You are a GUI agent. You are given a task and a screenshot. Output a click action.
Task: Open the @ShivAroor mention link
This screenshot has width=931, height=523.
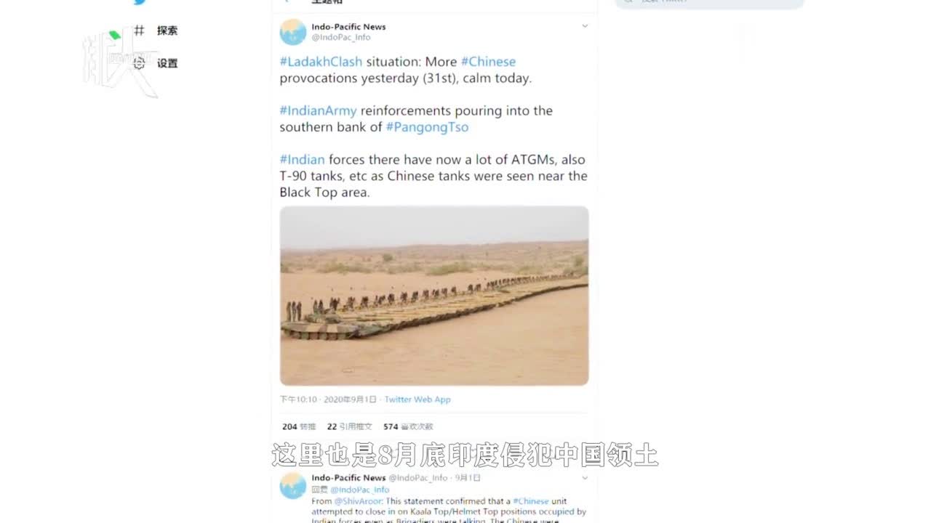click(x=359, y=501)
